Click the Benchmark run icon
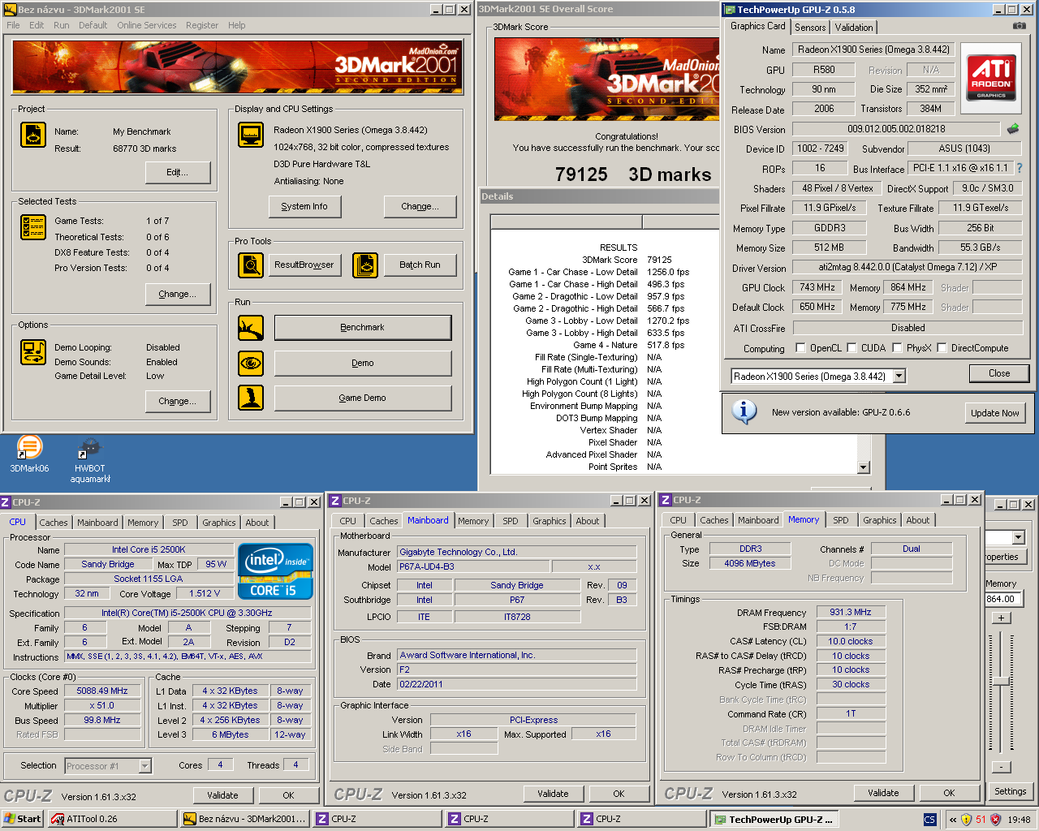The width and height of the screenshot is (1039, 831). (251, 328)
